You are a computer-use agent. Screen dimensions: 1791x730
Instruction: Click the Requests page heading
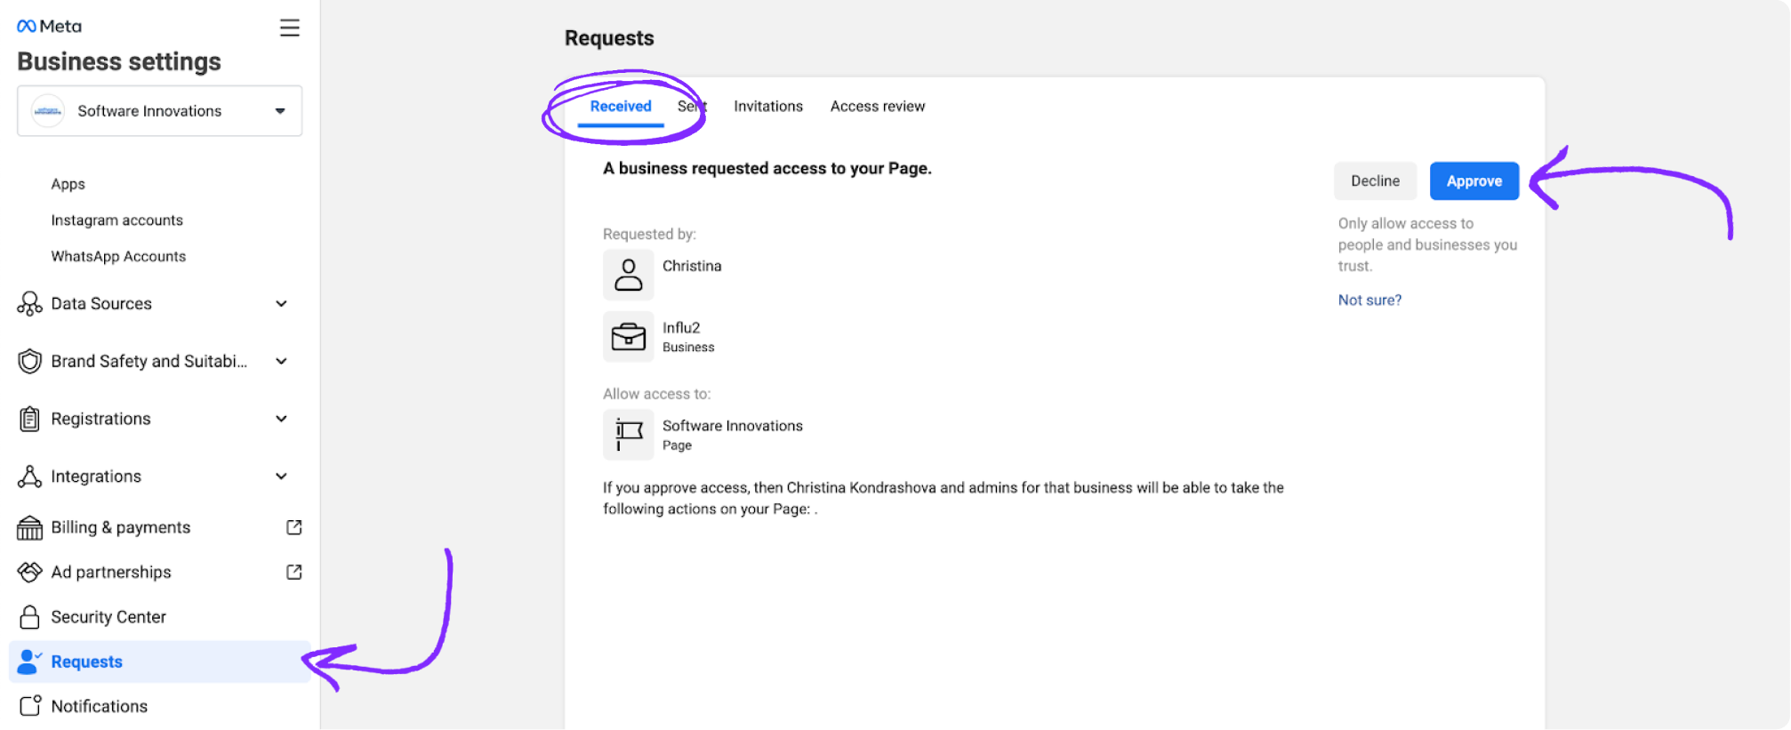609,38
